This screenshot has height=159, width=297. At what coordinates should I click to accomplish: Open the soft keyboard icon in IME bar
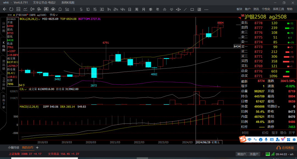click(272, 140)
